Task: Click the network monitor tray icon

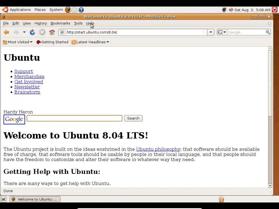Action: (x=224, y=10)
